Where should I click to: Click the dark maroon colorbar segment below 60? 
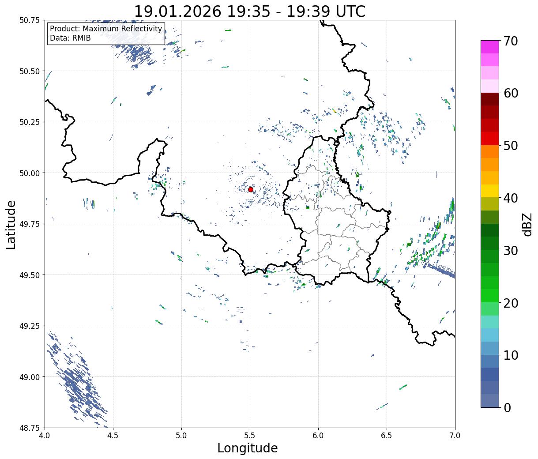pyautogui.click(x=490, y=99)
